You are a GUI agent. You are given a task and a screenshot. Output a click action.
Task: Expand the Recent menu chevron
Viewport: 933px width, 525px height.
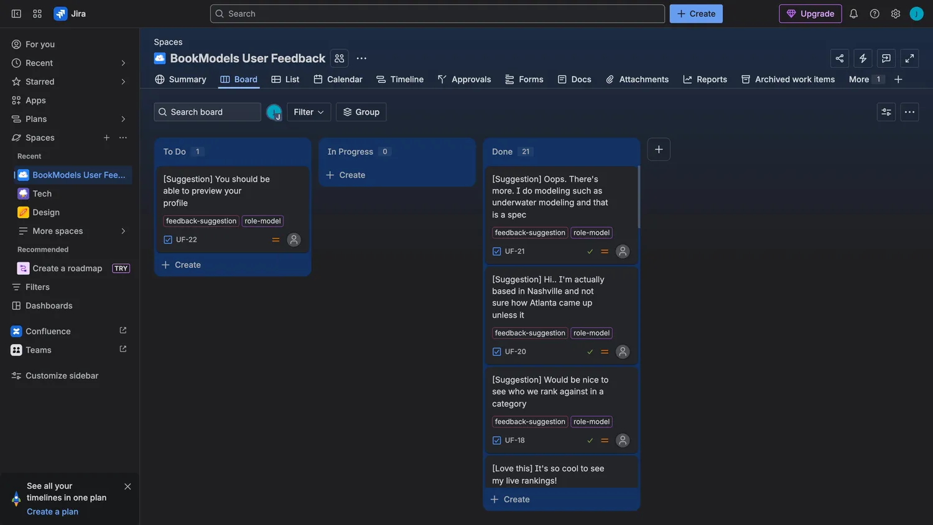(123, 63)
